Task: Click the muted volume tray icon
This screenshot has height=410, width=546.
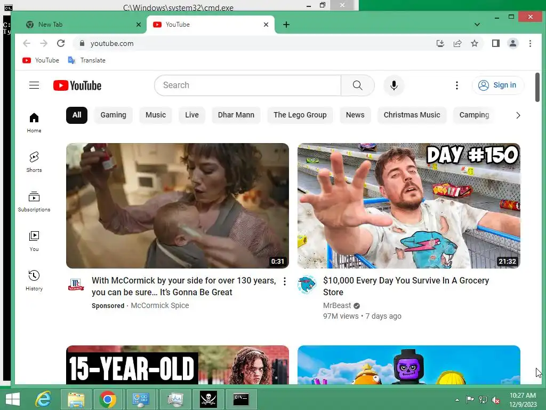Action: pos(496,400)
